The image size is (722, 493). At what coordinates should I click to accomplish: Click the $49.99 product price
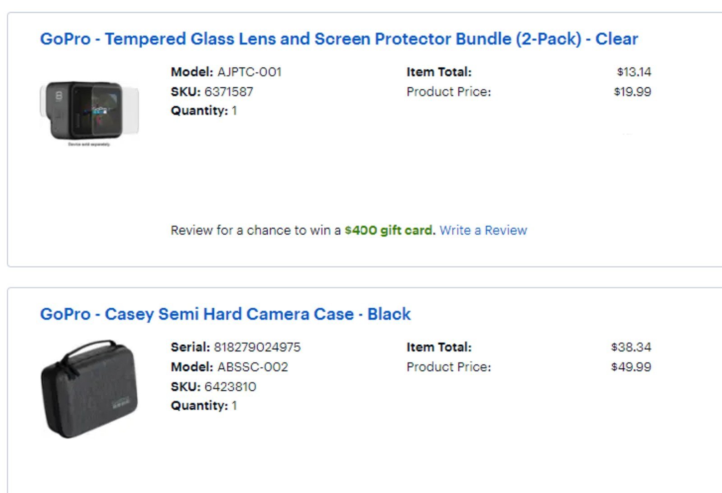coord(631,367)
